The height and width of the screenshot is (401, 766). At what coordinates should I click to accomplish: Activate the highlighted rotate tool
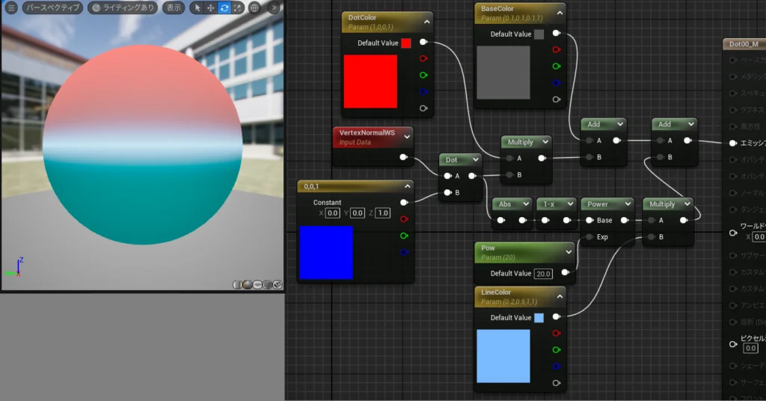pyautogui.click(x=224, y=7)
